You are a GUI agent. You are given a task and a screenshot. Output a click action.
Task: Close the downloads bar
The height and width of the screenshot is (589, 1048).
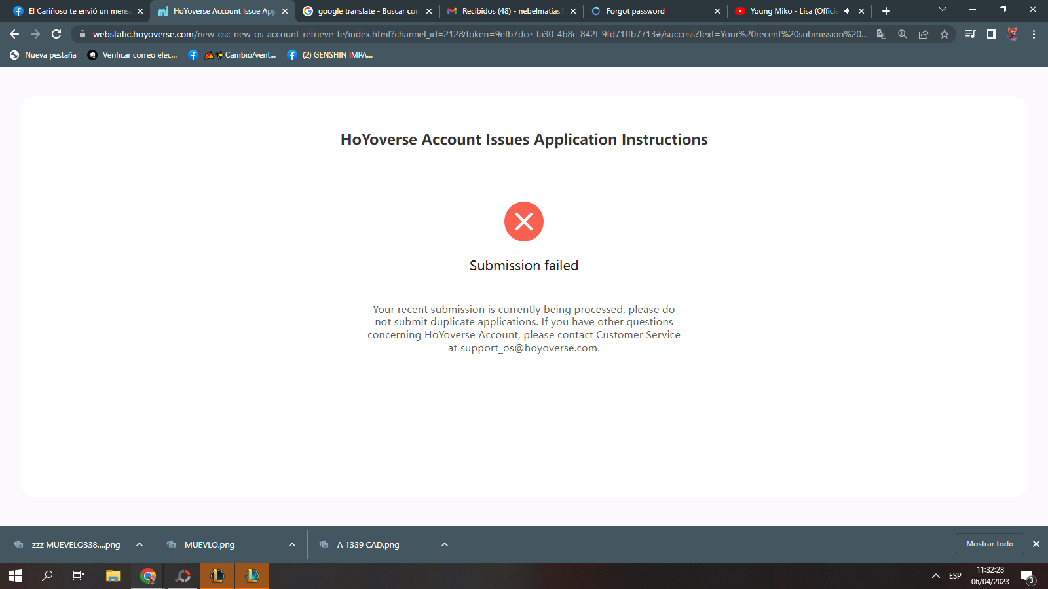tap(1036, 544)
